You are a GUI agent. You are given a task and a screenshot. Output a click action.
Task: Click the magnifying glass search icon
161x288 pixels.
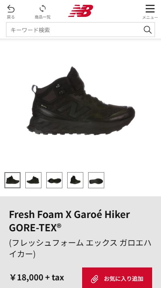pos(148,30)
